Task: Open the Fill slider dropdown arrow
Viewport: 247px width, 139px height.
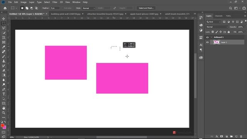Action: 245,32
